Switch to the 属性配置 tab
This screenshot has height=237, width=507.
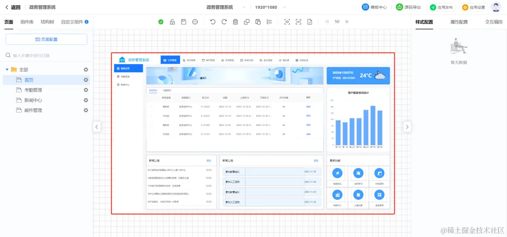tap(459, 22)
